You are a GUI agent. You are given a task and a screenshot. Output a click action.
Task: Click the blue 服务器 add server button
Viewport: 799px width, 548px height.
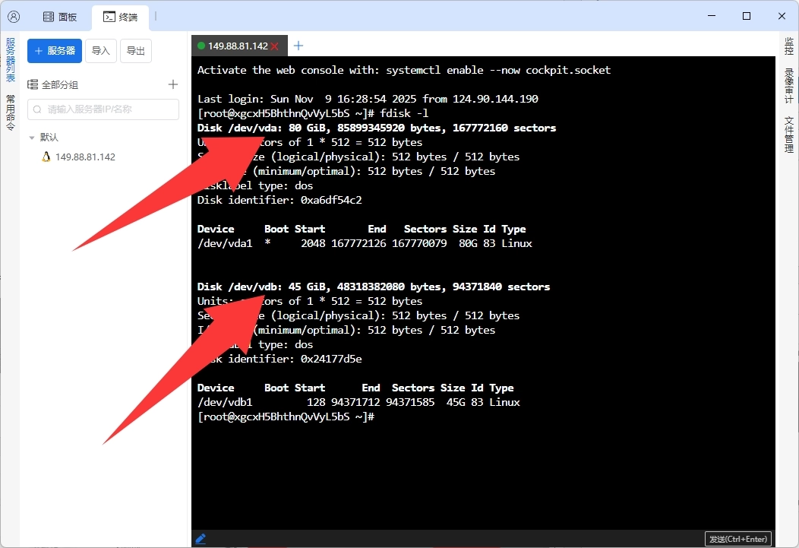[55, 51]
